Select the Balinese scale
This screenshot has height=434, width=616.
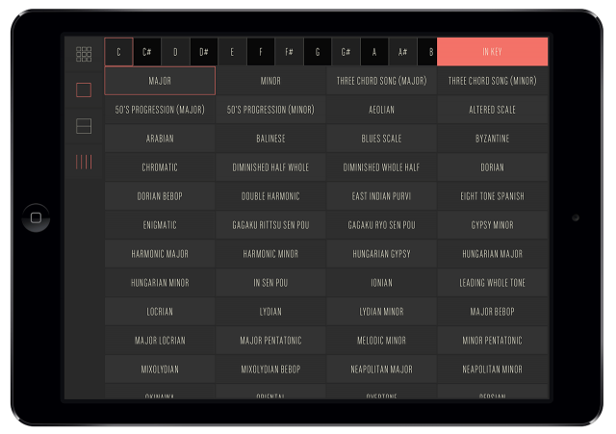tap(270, 139)
